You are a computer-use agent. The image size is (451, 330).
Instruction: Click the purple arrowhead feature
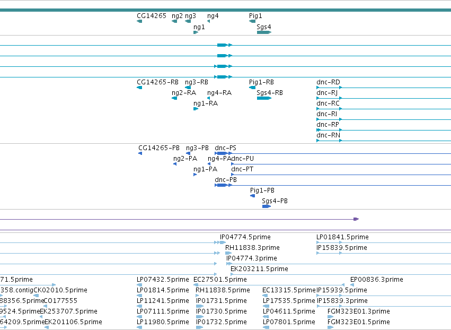pos(356,219)
